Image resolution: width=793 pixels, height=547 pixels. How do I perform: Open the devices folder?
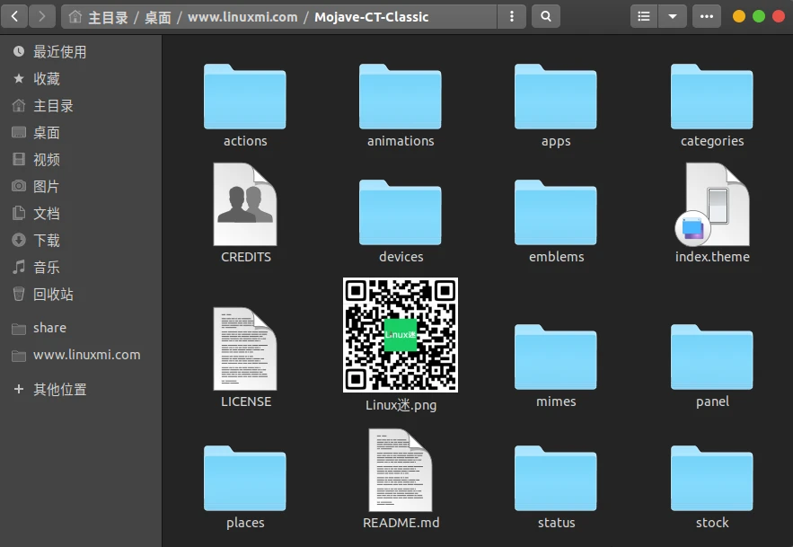[x=400, y=213]
